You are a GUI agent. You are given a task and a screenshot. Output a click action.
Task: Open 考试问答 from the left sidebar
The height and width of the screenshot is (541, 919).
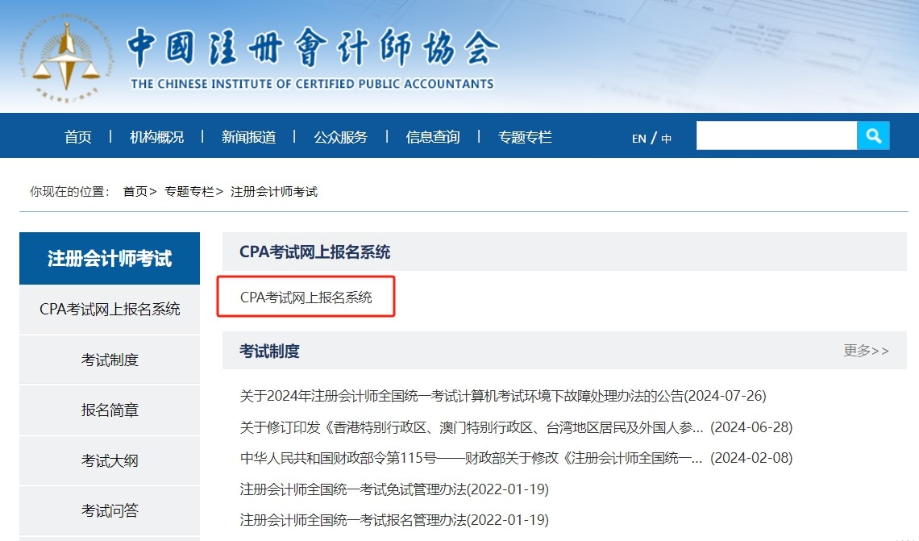[110, 510]
